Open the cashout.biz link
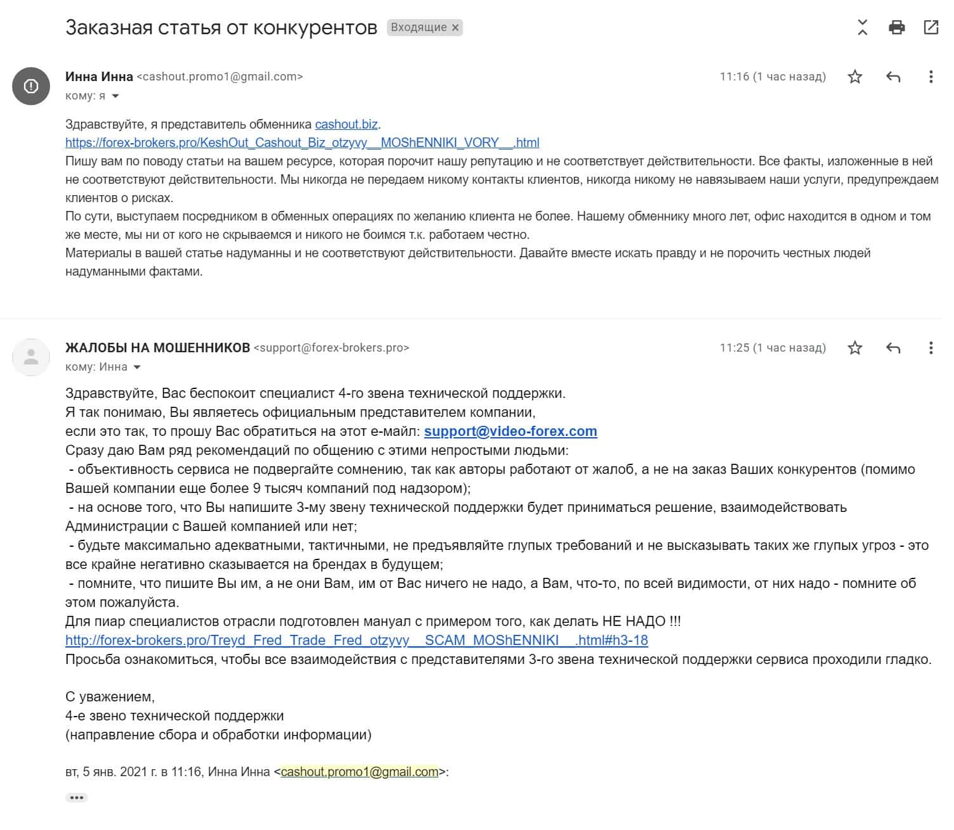Screen dimensions: 954x830 (347, 124)
